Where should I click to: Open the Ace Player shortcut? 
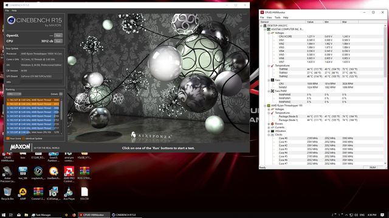point(69,194)
